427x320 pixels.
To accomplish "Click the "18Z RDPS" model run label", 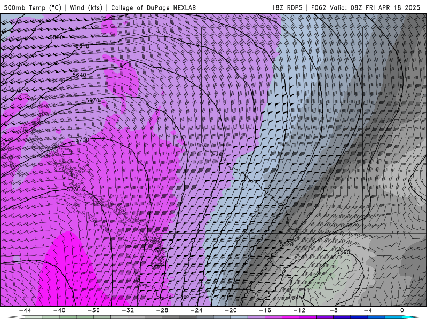I will tap(287, 8).
